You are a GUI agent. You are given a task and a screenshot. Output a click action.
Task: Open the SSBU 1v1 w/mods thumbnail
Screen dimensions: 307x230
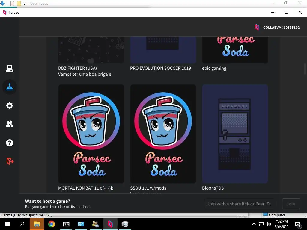click(163, 134)
